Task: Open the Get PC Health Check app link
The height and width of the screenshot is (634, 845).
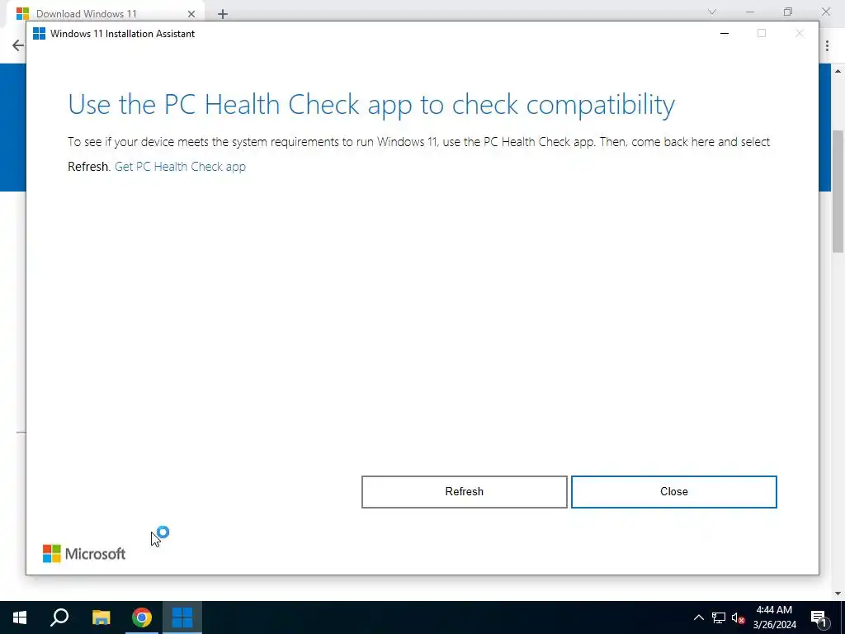Action: [x=180, y=167]
